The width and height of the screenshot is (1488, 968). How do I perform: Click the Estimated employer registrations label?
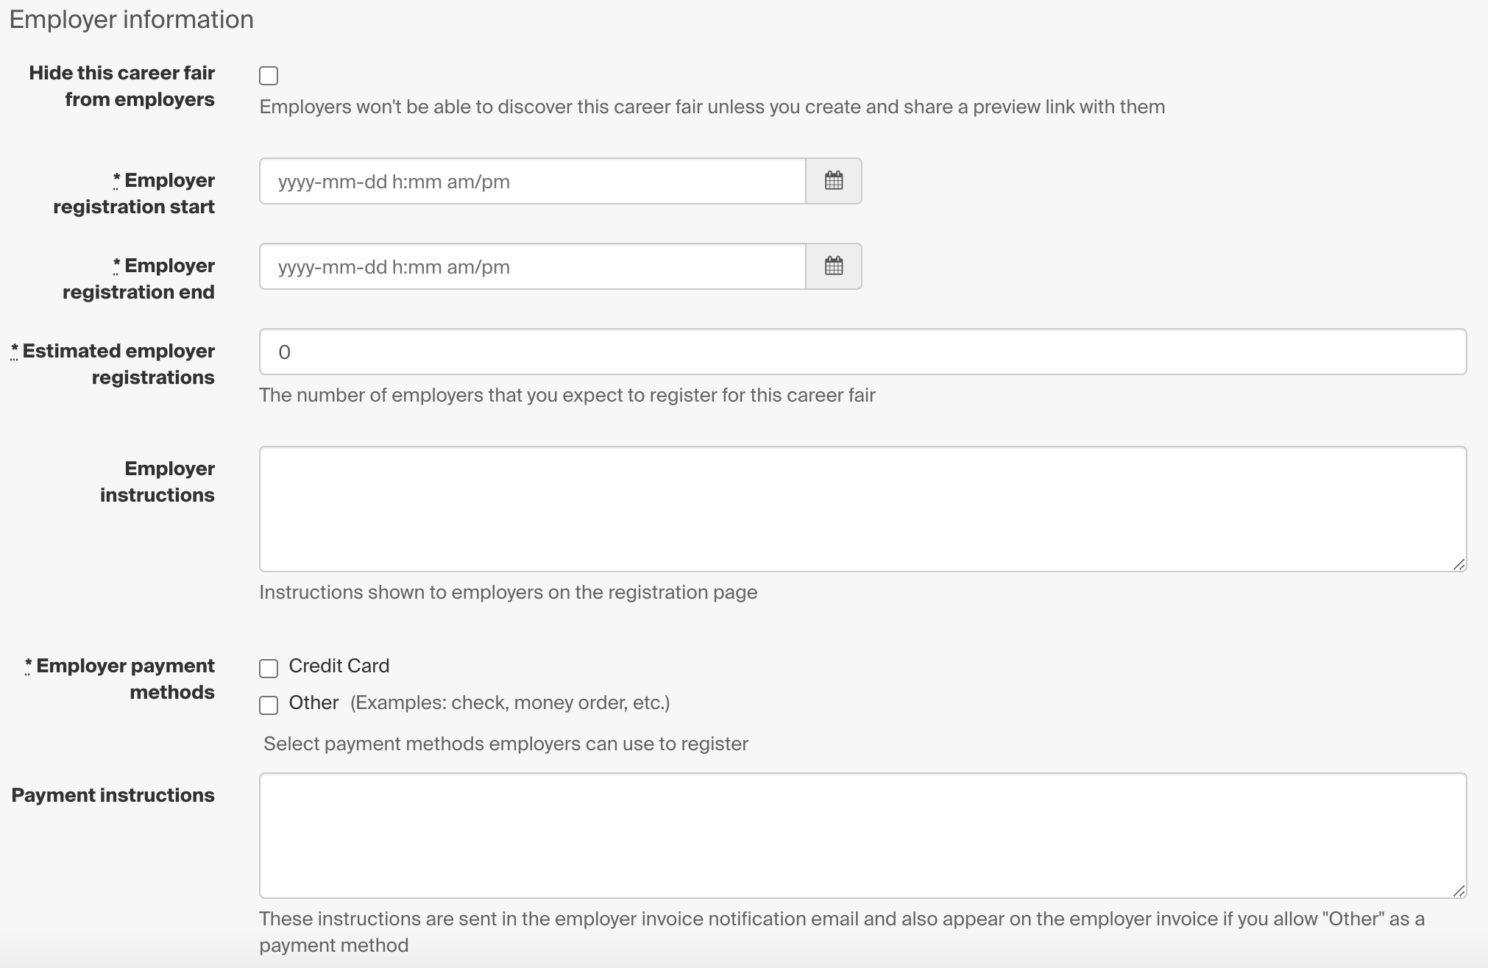coord(113,364)
